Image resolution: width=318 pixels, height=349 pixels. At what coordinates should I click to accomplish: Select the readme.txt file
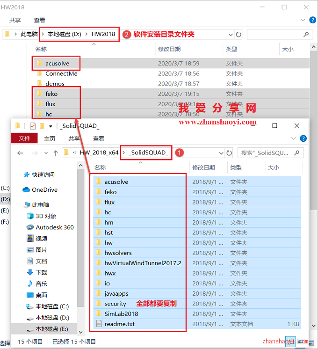pos(197,324)
